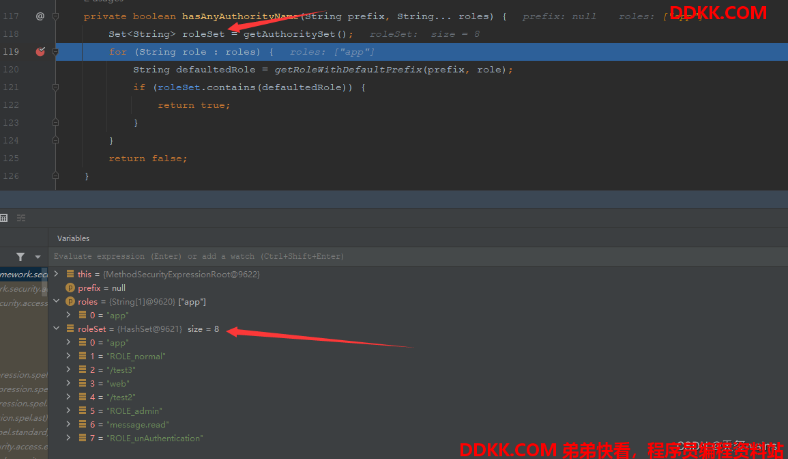Collapse the for-loop fold at line 119
Image resolution: width=788 pixels, height=459 pixels.
coord(56,51)
